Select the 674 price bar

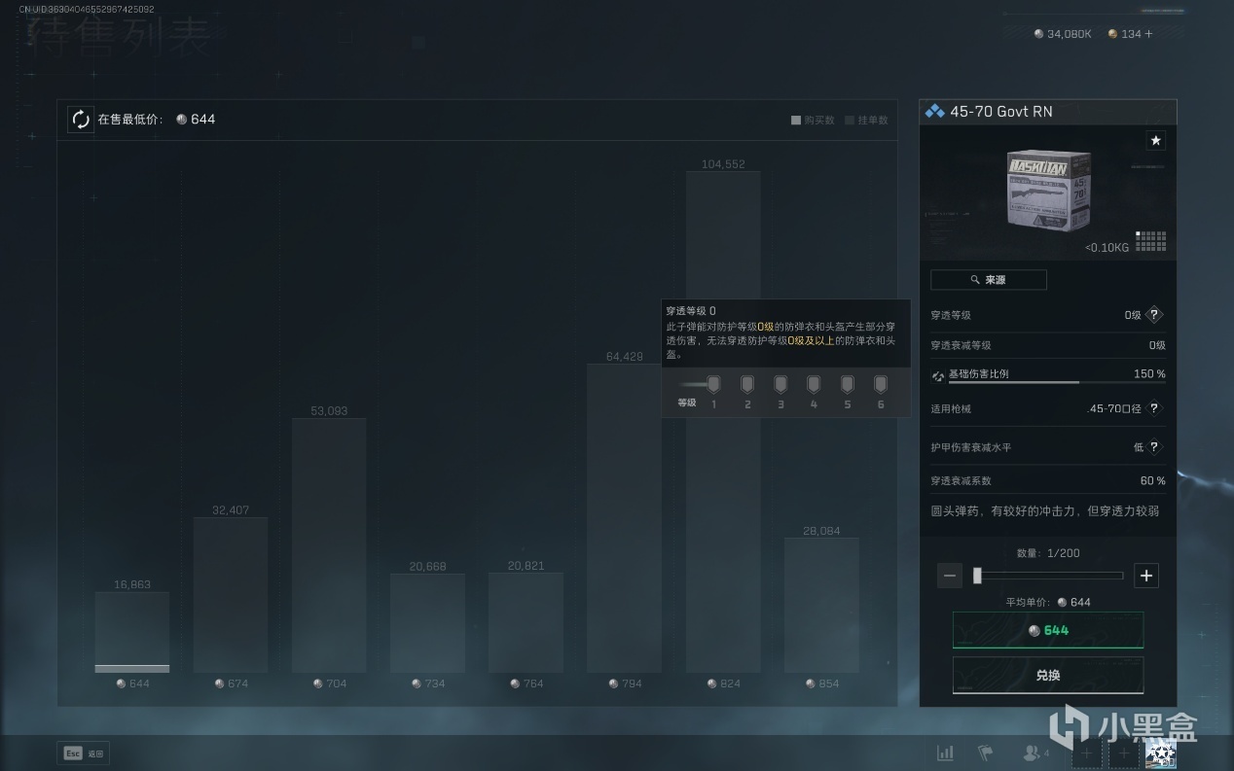(231, 595)
